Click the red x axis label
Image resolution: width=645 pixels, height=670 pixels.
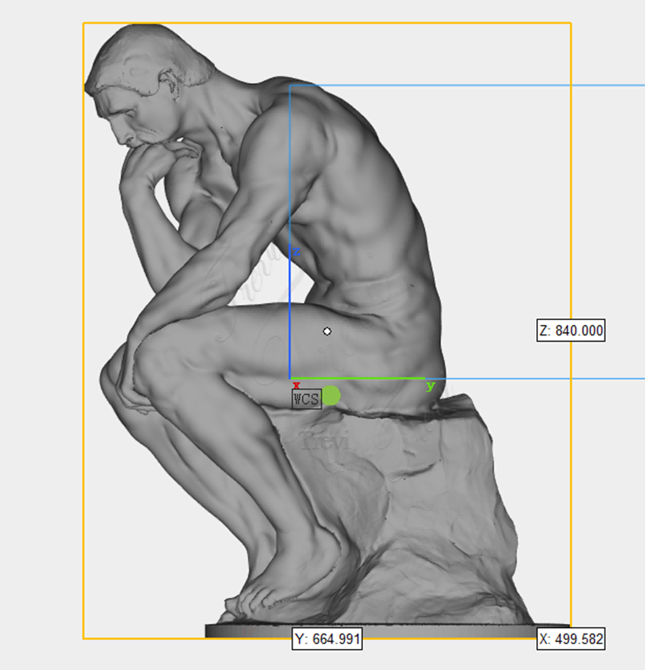(x=297, y=385)
